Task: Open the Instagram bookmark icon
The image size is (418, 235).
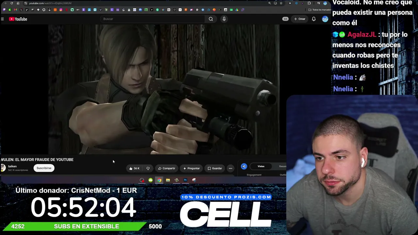Action: tap(61, 10)
